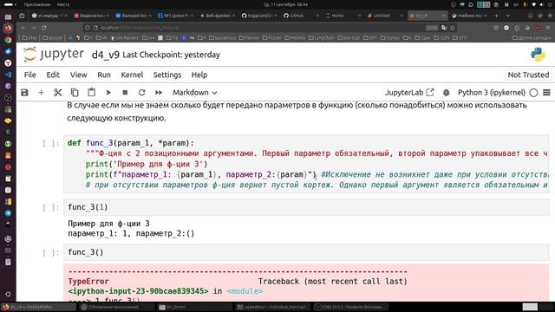The width and height of the screenshot is (555, 312).
Task: Open the clock and calendar in top bar
Action: 285,4
